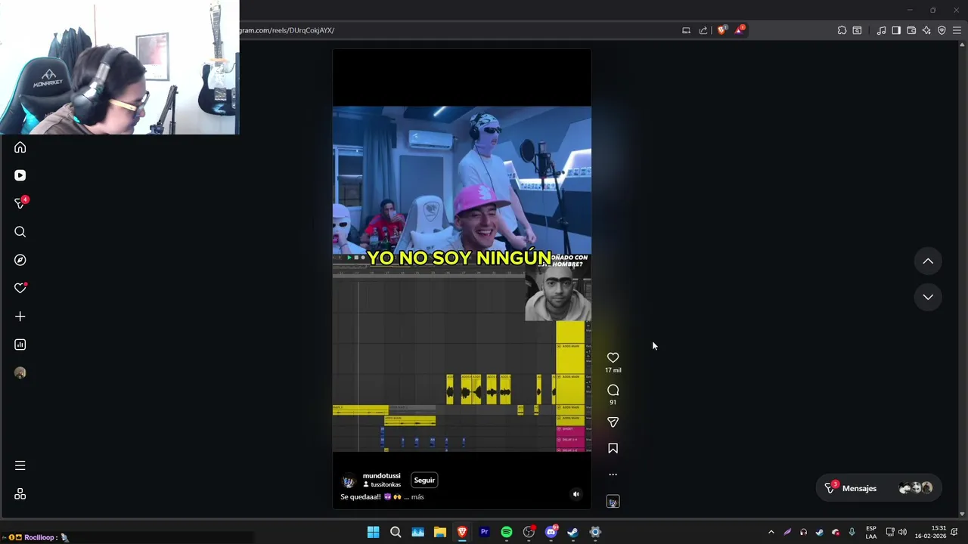Click the install app icon in address bar
968x544 pixels.
(686, 30)
